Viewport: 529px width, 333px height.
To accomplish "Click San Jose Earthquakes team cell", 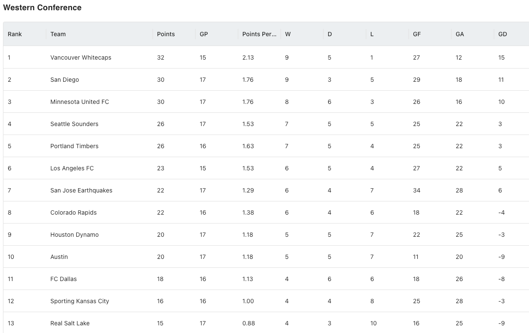I will pos(99,190).
